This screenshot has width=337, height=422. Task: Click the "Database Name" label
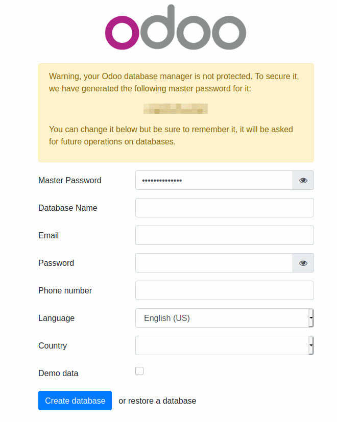(x=68, y=208)
